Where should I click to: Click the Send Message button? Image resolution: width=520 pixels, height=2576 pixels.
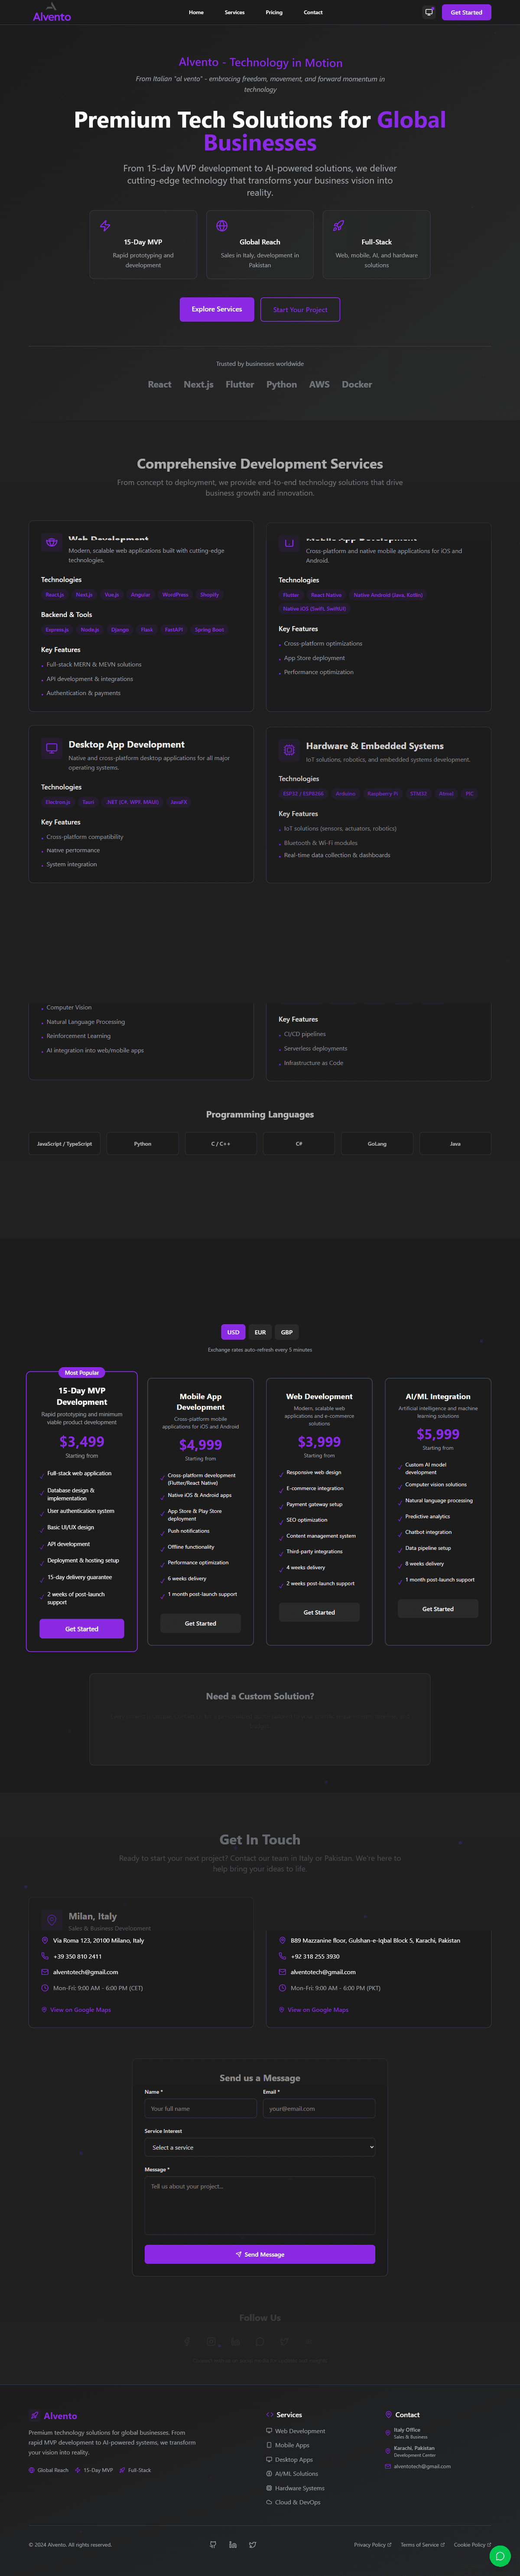(x=260, y=2254)
